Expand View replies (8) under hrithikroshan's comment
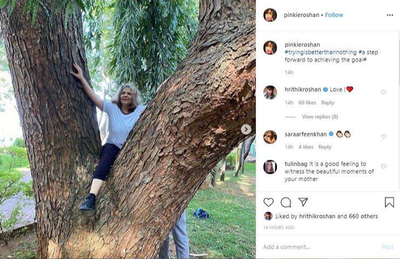The width and height of the screenshot is (400, 259). tap(320, 117)
